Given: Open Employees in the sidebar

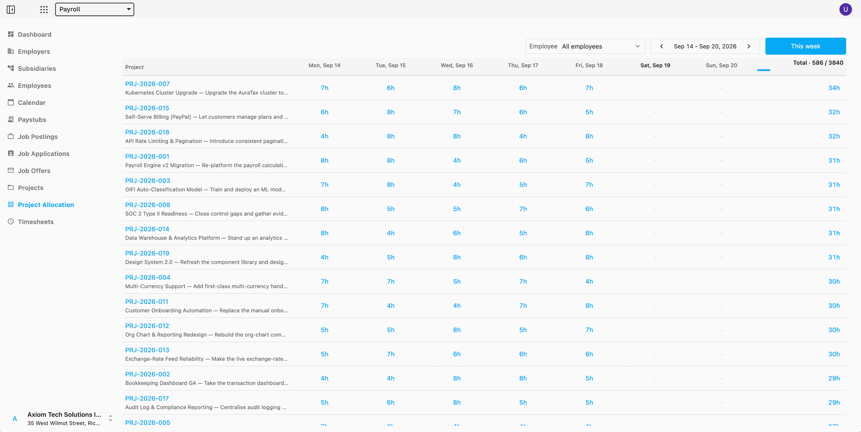Looking at the screenshot, I should click(34, 85).
